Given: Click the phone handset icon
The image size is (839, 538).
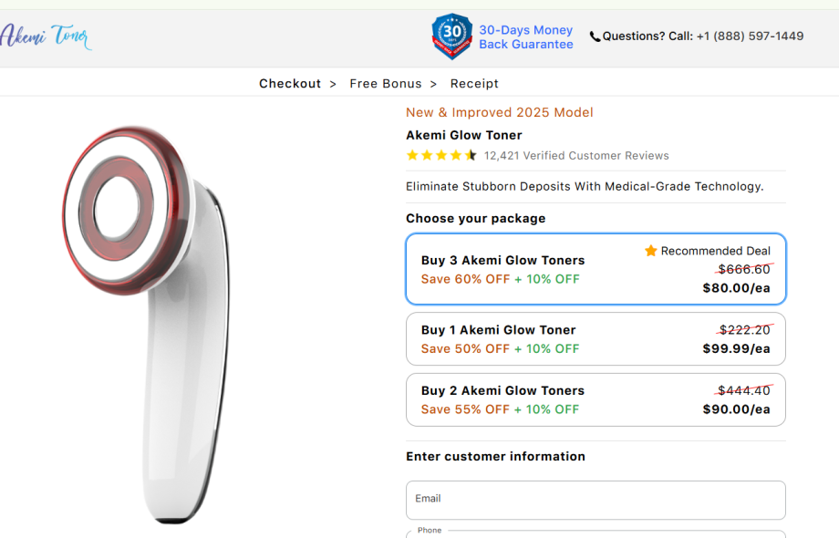Looking at the screenshot, I should (596, 37).
